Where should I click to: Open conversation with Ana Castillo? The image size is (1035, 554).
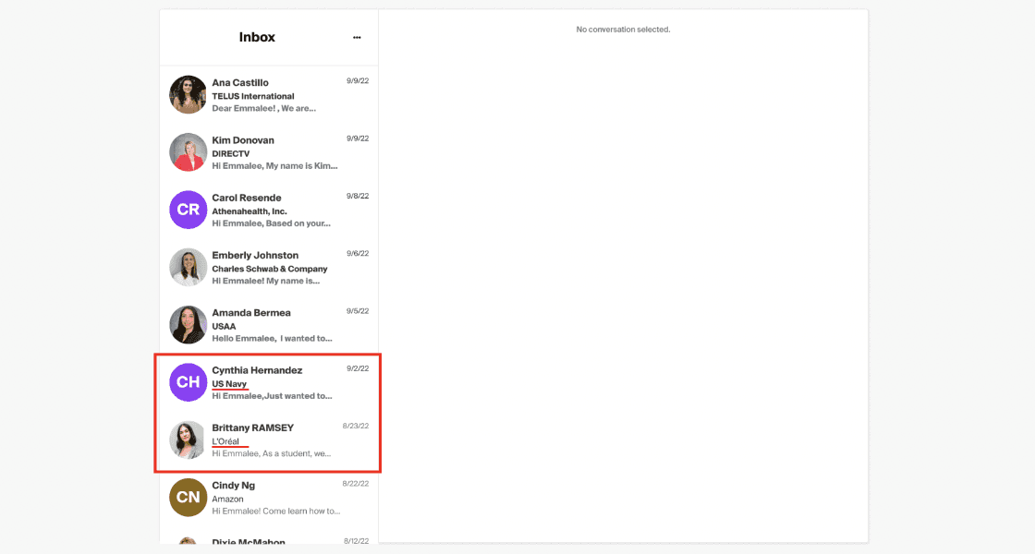tap(269, 95)
